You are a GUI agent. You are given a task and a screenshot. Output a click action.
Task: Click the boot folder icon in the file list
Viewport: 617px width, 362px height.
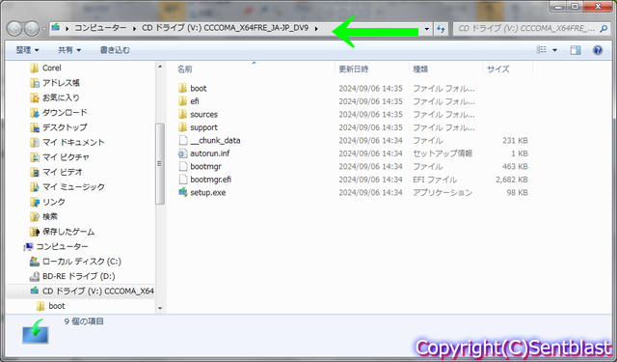pos(182,88)
